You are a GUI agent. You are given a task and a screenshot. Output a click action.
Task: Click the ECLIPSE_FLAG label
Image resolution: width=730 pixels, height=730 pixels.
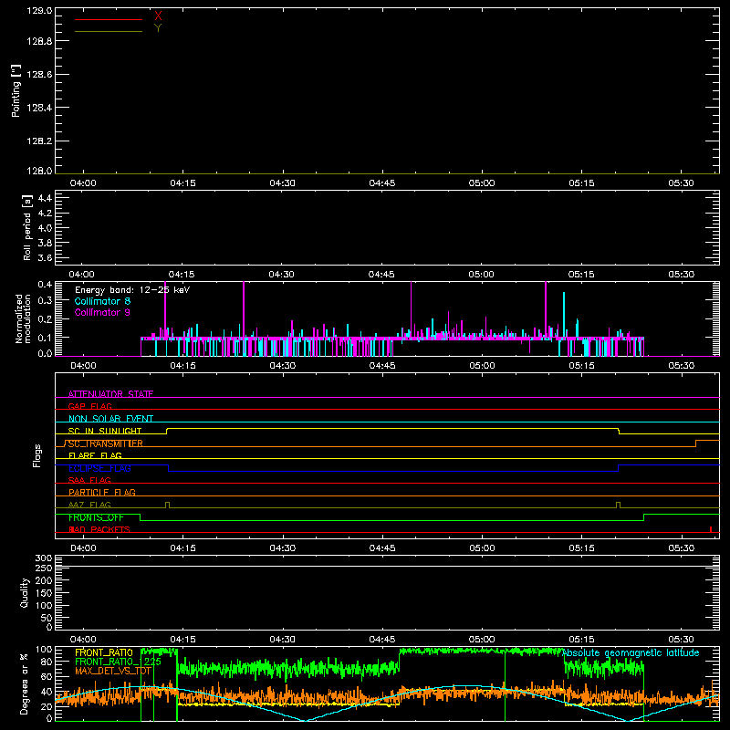point(99,468)
